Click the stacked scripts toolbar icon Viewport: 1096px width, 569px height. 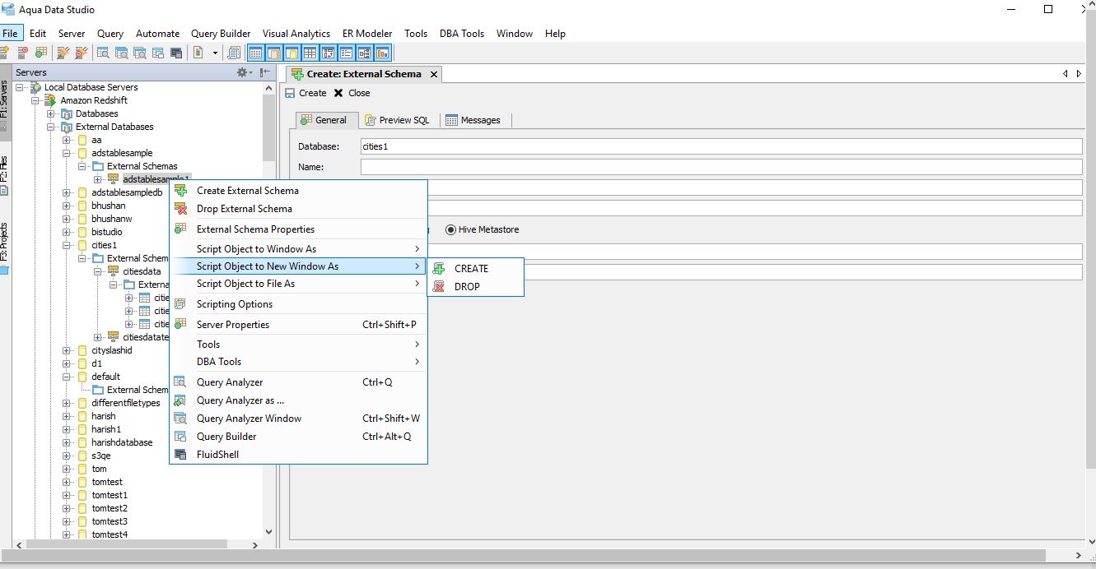coord(234,53)
